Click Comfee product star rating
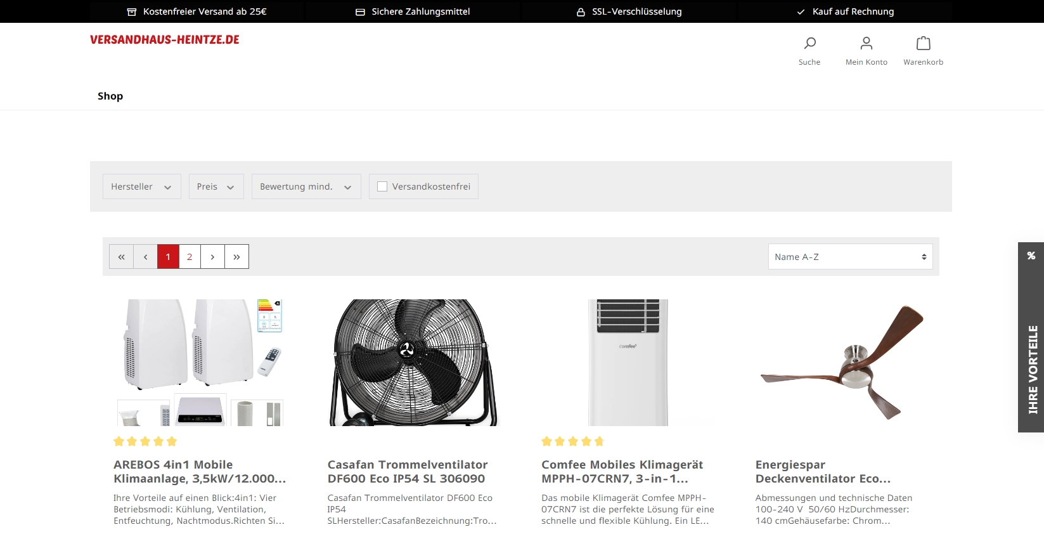 pyautogui.click(x=573, y=441)
